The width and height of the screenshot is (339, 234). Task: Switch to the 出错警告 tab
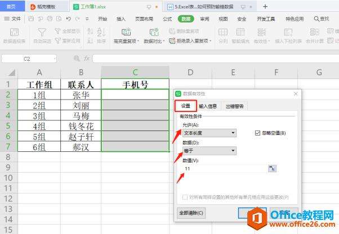234,106
